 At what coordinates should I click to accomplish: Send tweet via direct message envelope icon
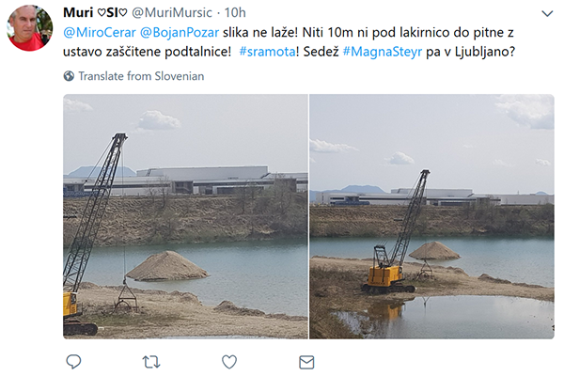pyautogui.click(x=306, y=362)
